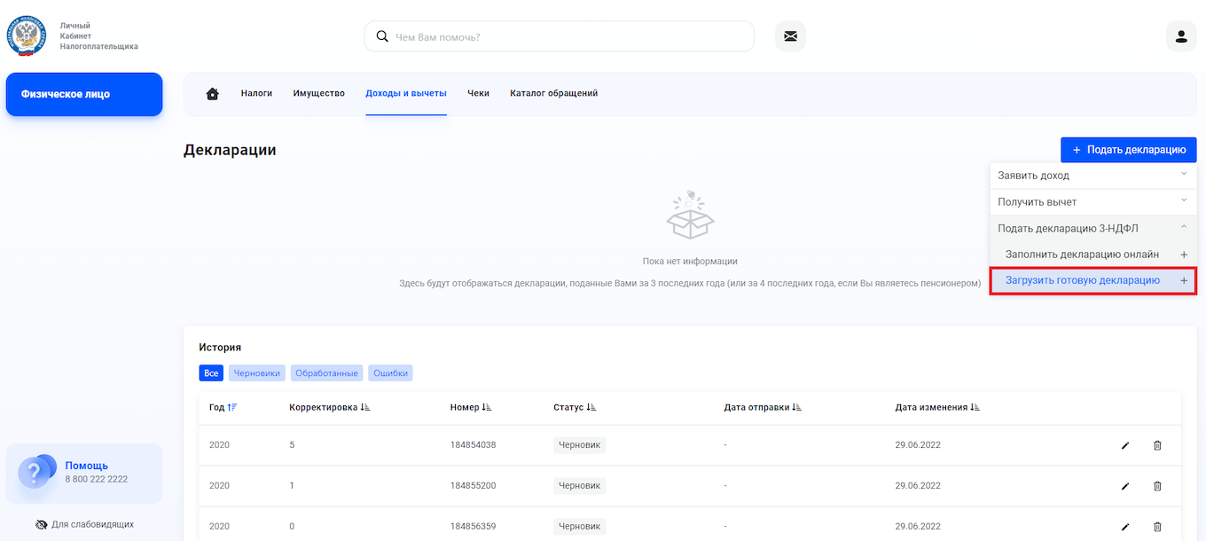1206x541 pixels.
Task: Edit draft number 184854038 with pencil icon
Action: click(1125, 445)
